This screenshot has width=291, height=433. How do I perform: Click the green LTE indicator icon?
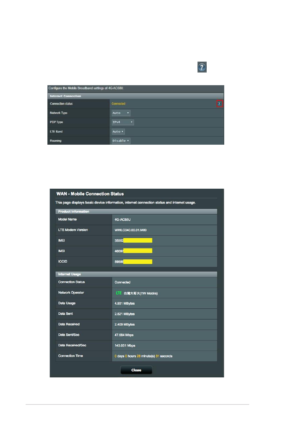[x=118, y=293]
